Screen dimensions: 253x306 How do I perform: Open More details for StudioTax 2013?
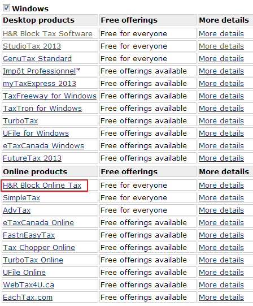click(221, 46)
